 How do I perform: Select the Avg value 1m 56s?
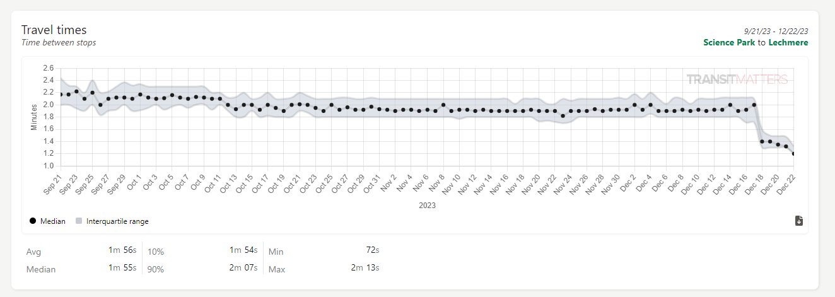coord(122,250)
